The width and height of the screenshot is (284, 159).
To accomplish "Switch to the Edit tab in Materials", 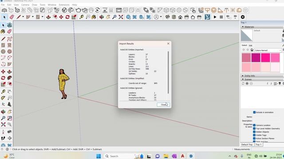I will [250, 45].
